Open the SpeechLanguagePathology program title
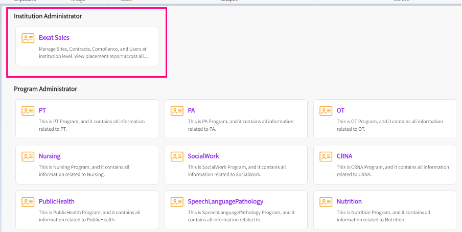Screen dimensions: 462x232 click(x=225, y=201)
